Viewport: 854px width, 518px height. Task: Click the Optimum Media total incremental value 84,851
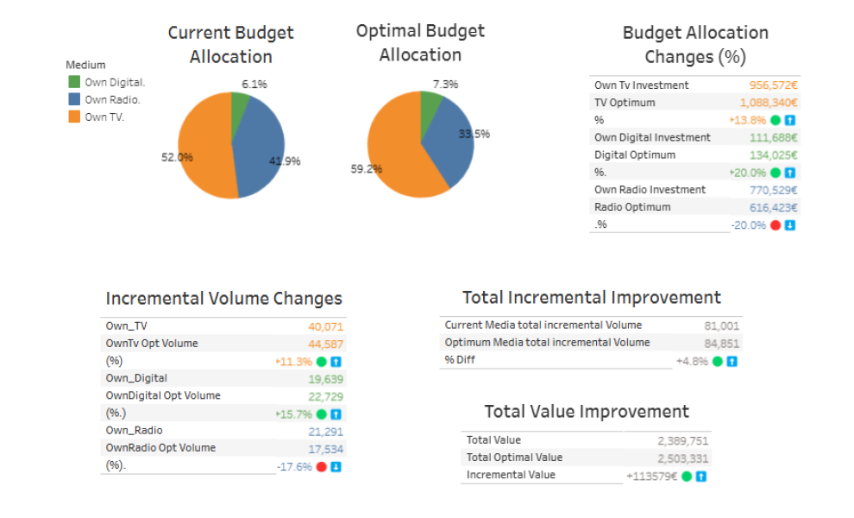pyautogui.click(x=722, y=344)
